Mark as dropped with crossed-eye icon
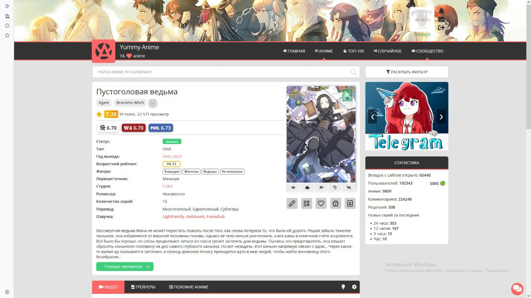 [348, 187]
